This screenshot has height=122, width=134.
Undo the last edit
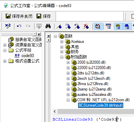point(19,26)
